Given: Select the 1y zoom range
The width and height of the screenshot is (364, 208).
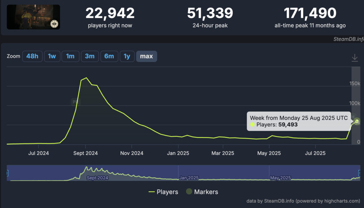Looking at the screenshot, I should [127, 56].
